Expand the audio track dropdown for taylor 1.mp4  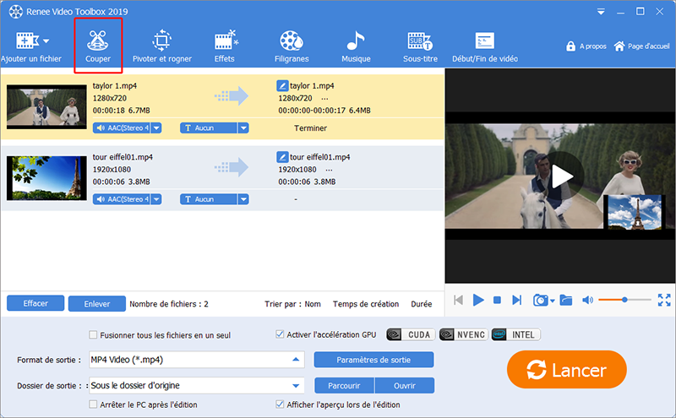[156, 128]
